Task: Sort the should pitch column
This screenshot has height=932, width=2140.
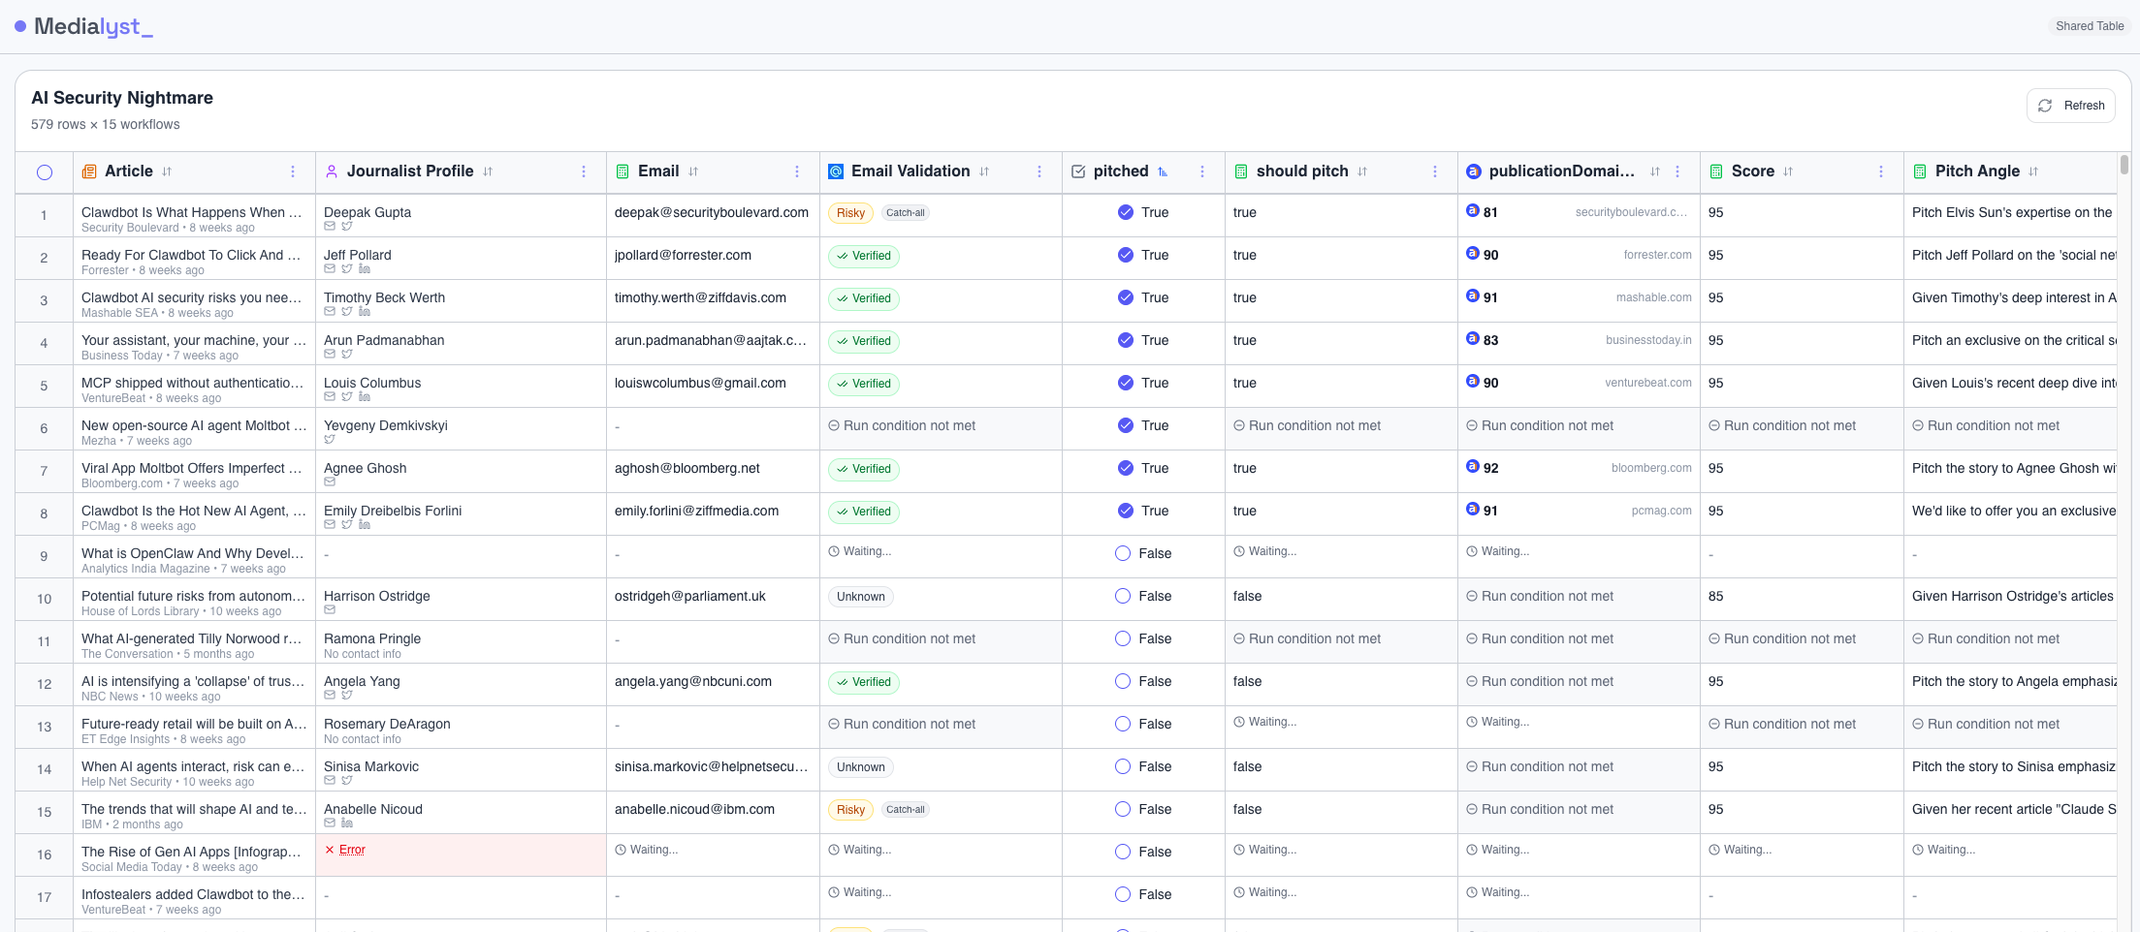Action: click(x=1362, y=171)
